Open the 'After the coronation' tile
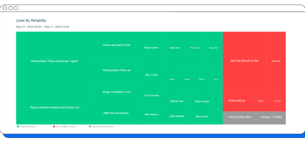The height and width of the screenshot is (145, 305). (x=116, y=113)
